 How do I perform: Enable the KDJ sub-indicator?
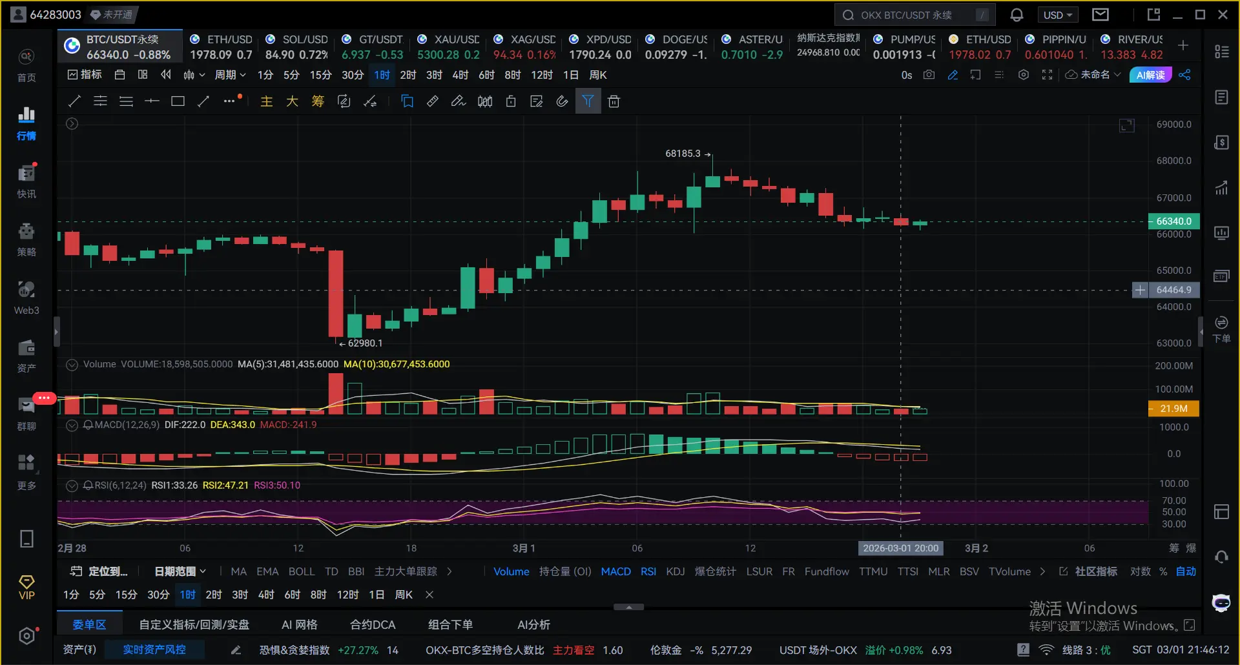tap(676, 571)
